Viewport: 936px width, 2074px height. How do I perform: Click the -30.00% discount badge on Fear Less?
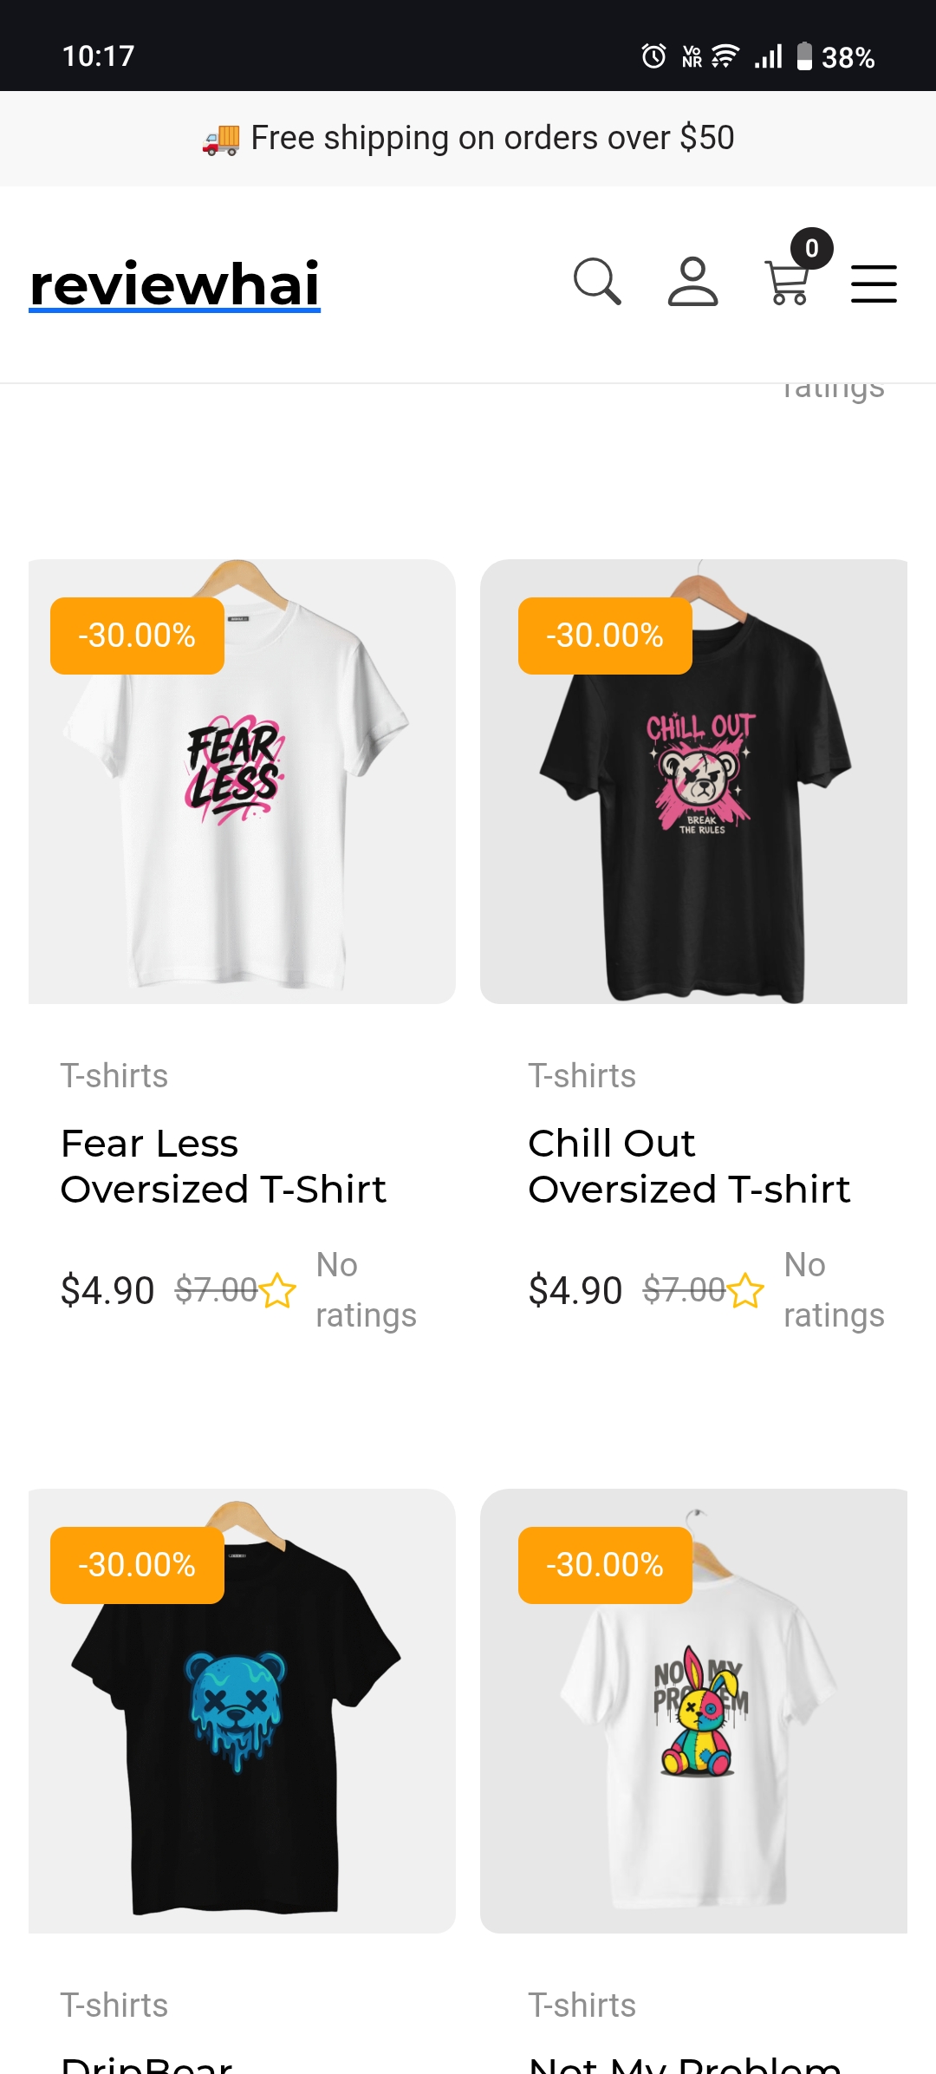(136, 636)
